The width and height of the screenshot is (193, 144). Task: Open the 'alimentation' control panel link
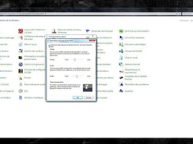(6, 64)
